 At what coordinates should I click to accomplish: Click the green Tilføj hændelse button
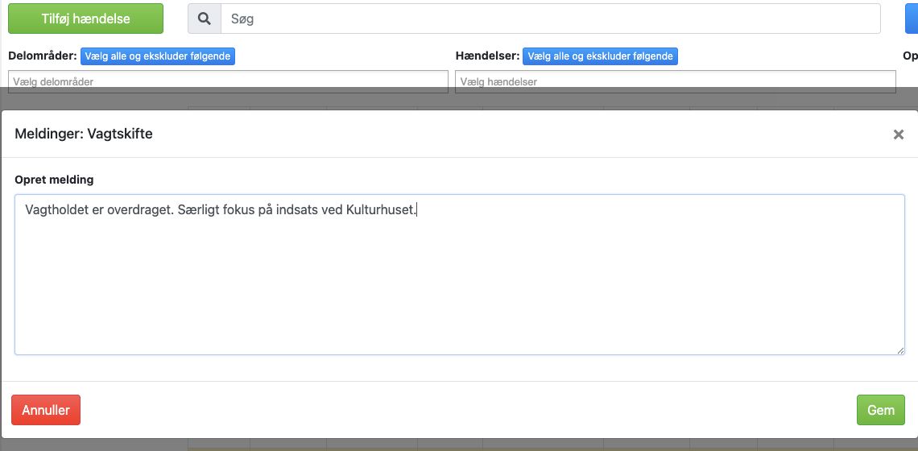[x=85, y=19]
